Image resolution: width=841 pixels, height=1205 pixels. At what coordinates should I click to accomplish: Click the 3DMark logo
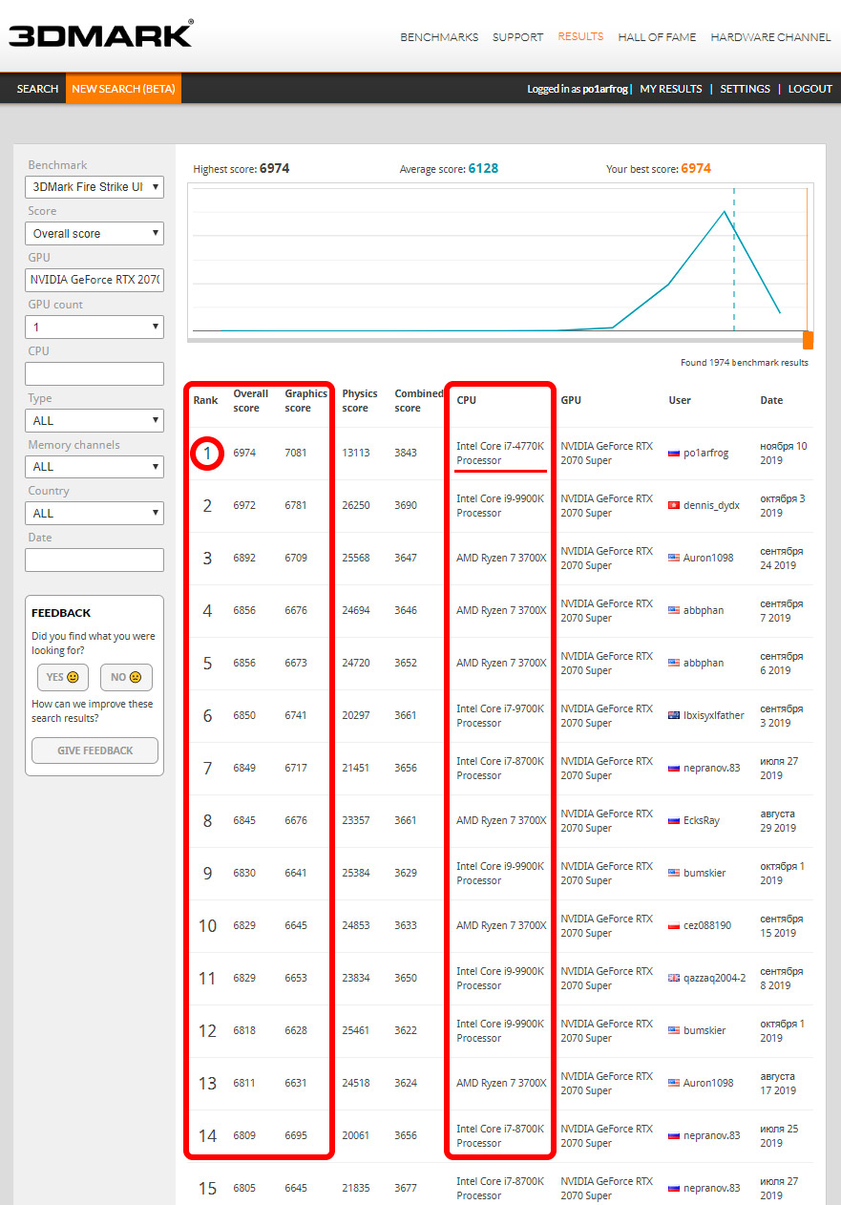[x=101, y=35]
